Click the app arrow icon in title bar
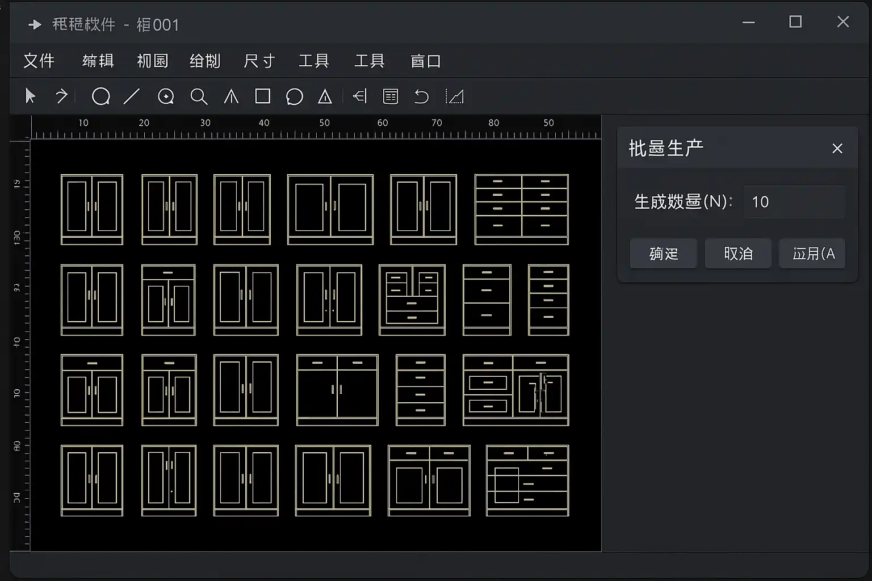This screenshot has height=581, width=872. pyautogui.click(x=35, y=24)
